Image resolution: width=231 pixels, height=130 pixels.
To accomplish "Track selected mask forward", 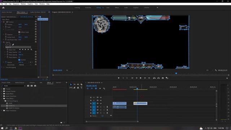I will (x=25, y=49).
